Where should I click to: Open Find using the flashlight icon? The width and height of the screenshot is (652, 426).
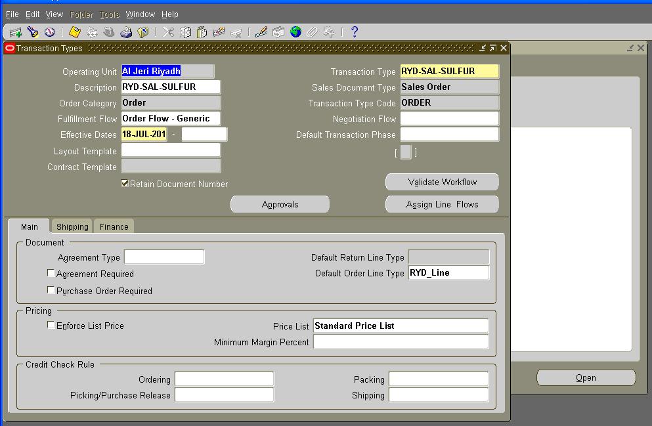pyautogui.click(x=33, y=32)
